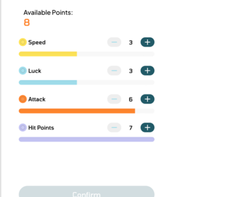225x197 pixels.
Task: Increase Speed with the plus button
Action: point(147,42)
